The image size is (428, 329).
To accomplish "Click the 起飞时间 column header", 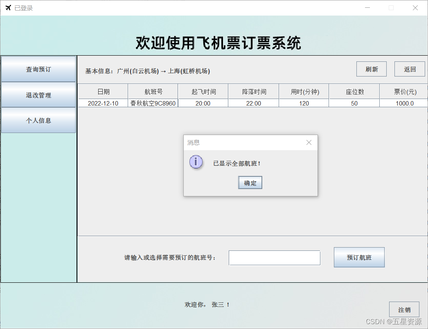I will [x=203, y=91].
